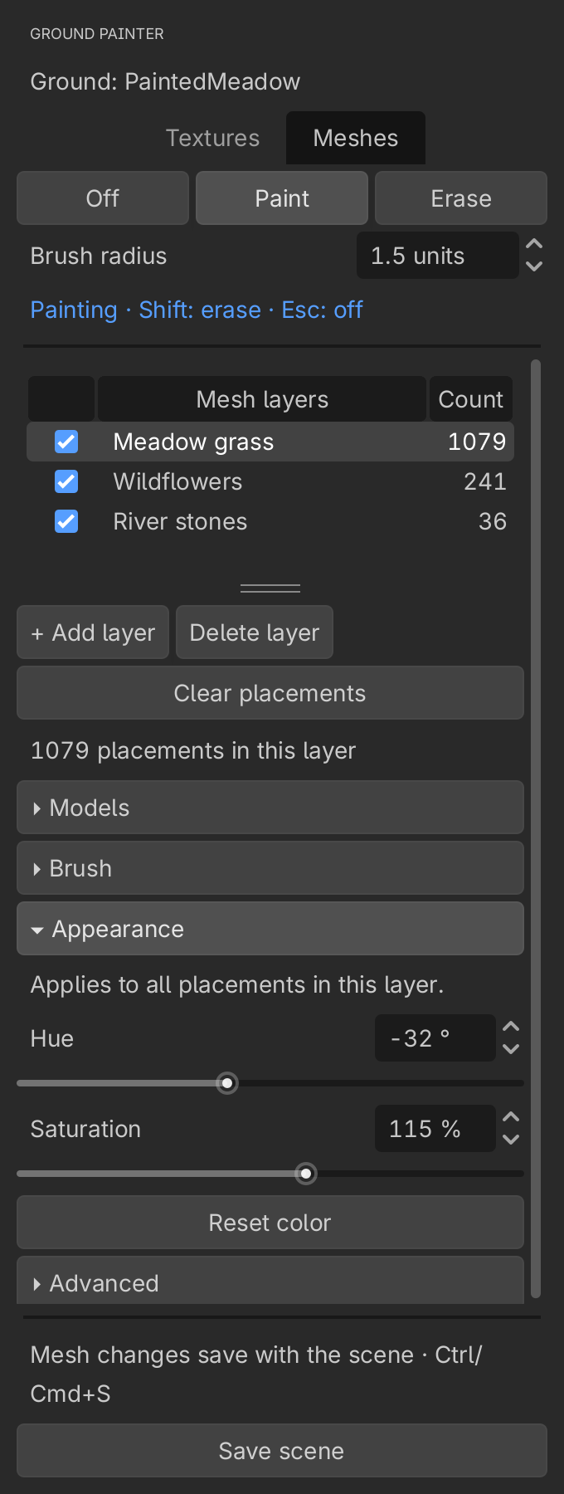Collapse the Appearance section
Image resolution: width=564 pixels, height=1494 pixels.
point(270,929)
